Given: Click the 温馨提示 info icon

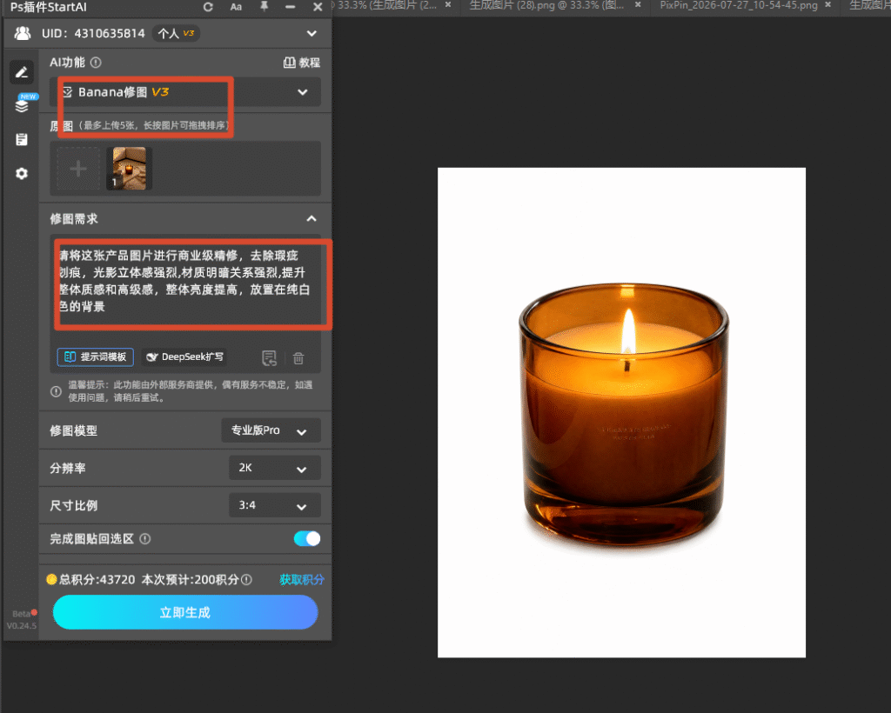Looking at the screenshot, I should coord(56,391).
